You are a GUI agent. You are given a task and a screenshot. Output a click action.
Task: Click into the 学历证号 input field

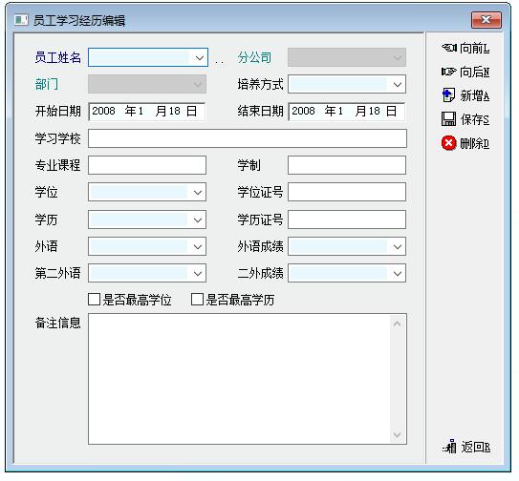(347, 220)
